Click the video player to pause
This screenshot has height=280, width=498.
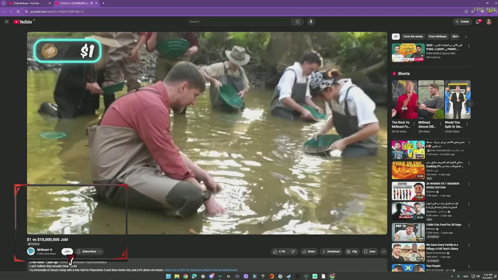(207, 133)
